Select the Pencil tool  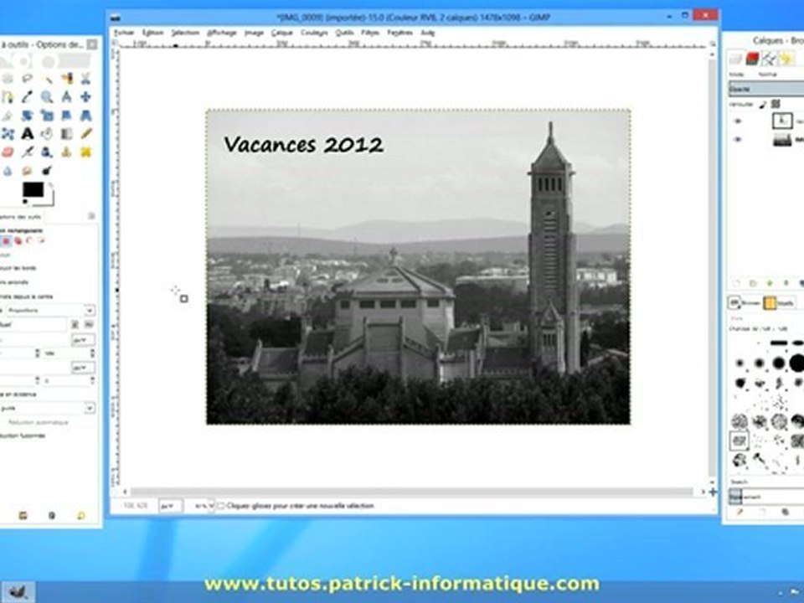85,134
